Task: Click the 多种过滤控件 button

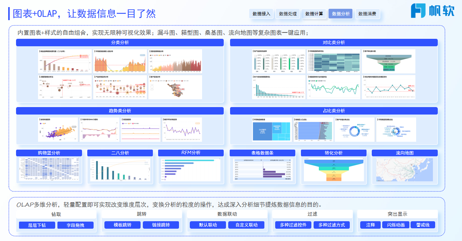Action: (x=293, y=225)
